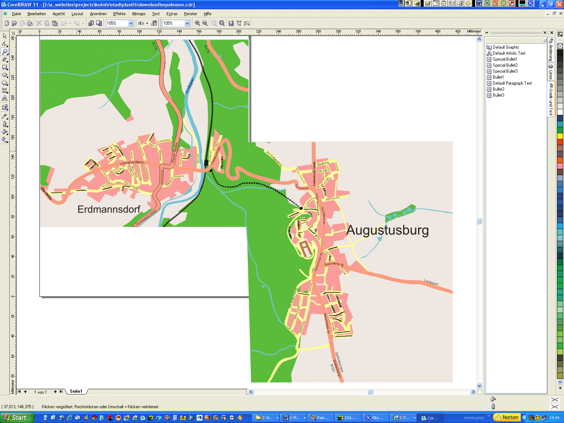The image size is (564, 423).
Task: Switch to the Linse docker tab
Action: click(551, 72)
